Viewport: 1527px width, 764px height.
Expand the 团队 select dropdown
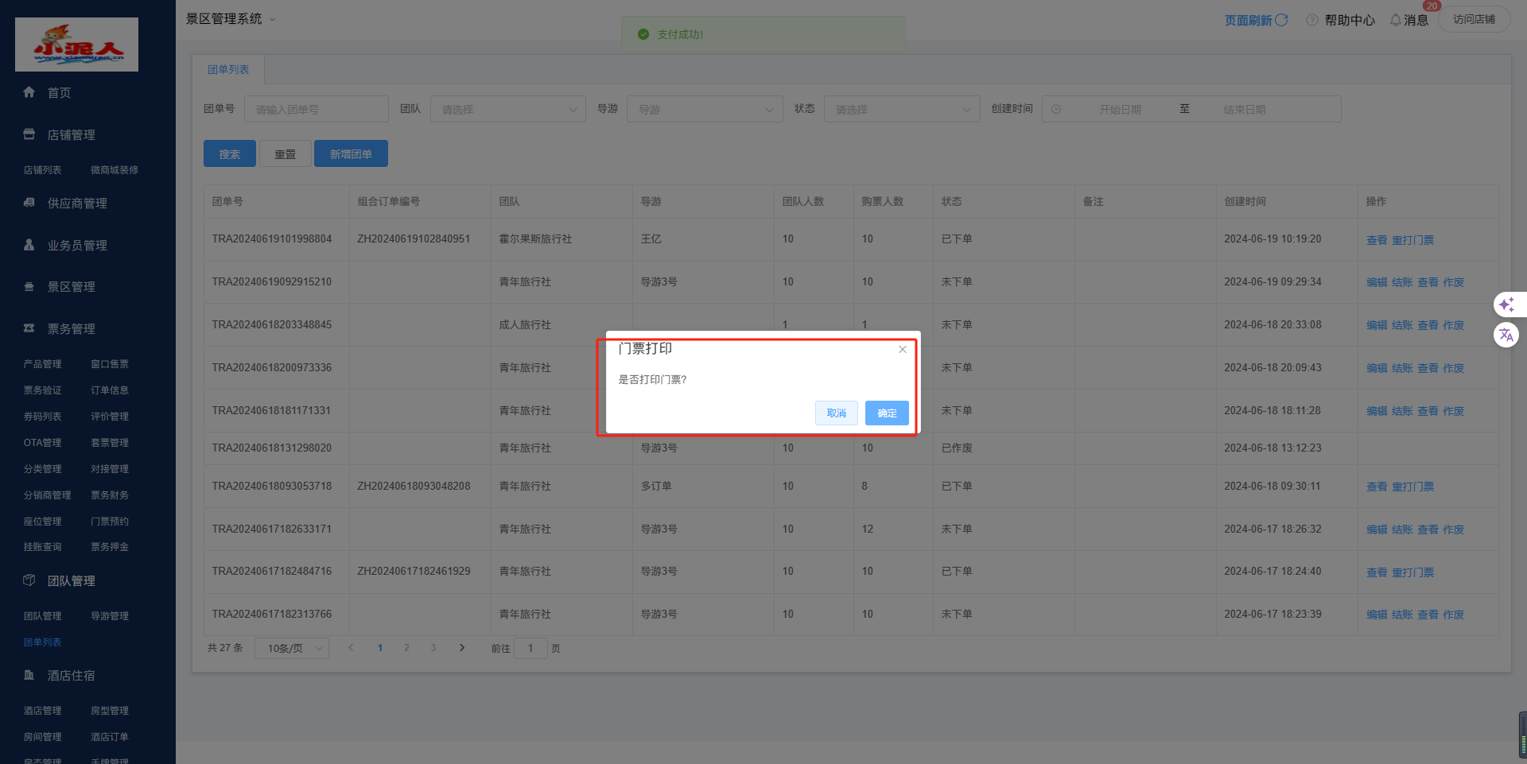507,110
